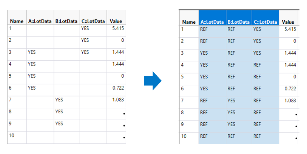Image resolution: width=307 pixels, height=154 pixels.
Task: Select row 10 name cell in right table
Action: tap(189, 136)
